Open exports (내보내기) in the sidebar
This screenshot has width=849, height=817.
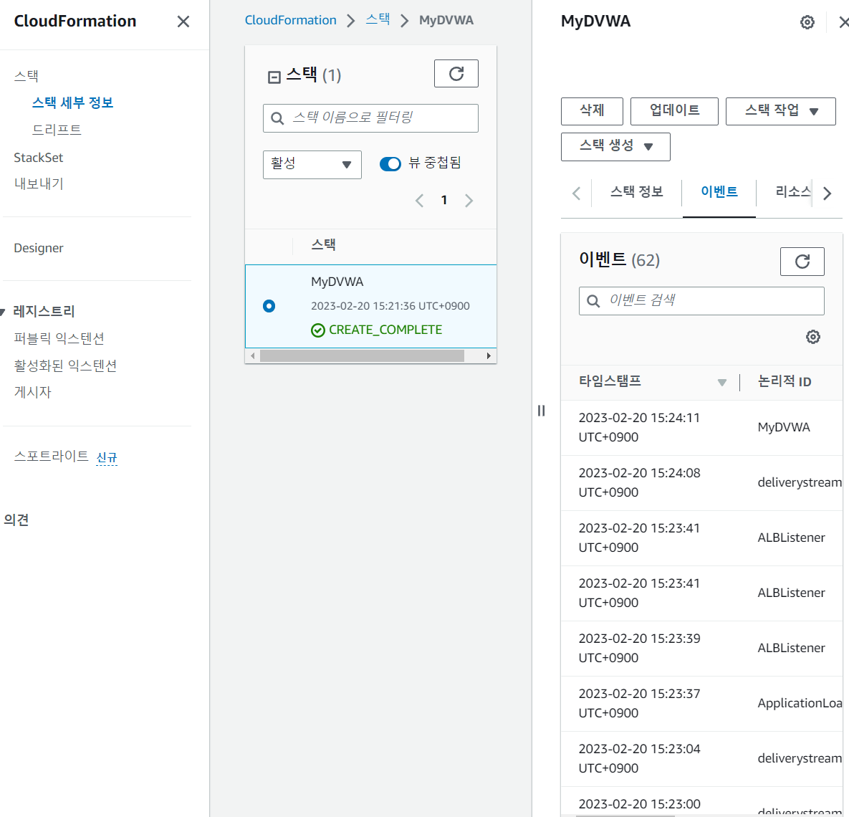(x=39, y=183)
